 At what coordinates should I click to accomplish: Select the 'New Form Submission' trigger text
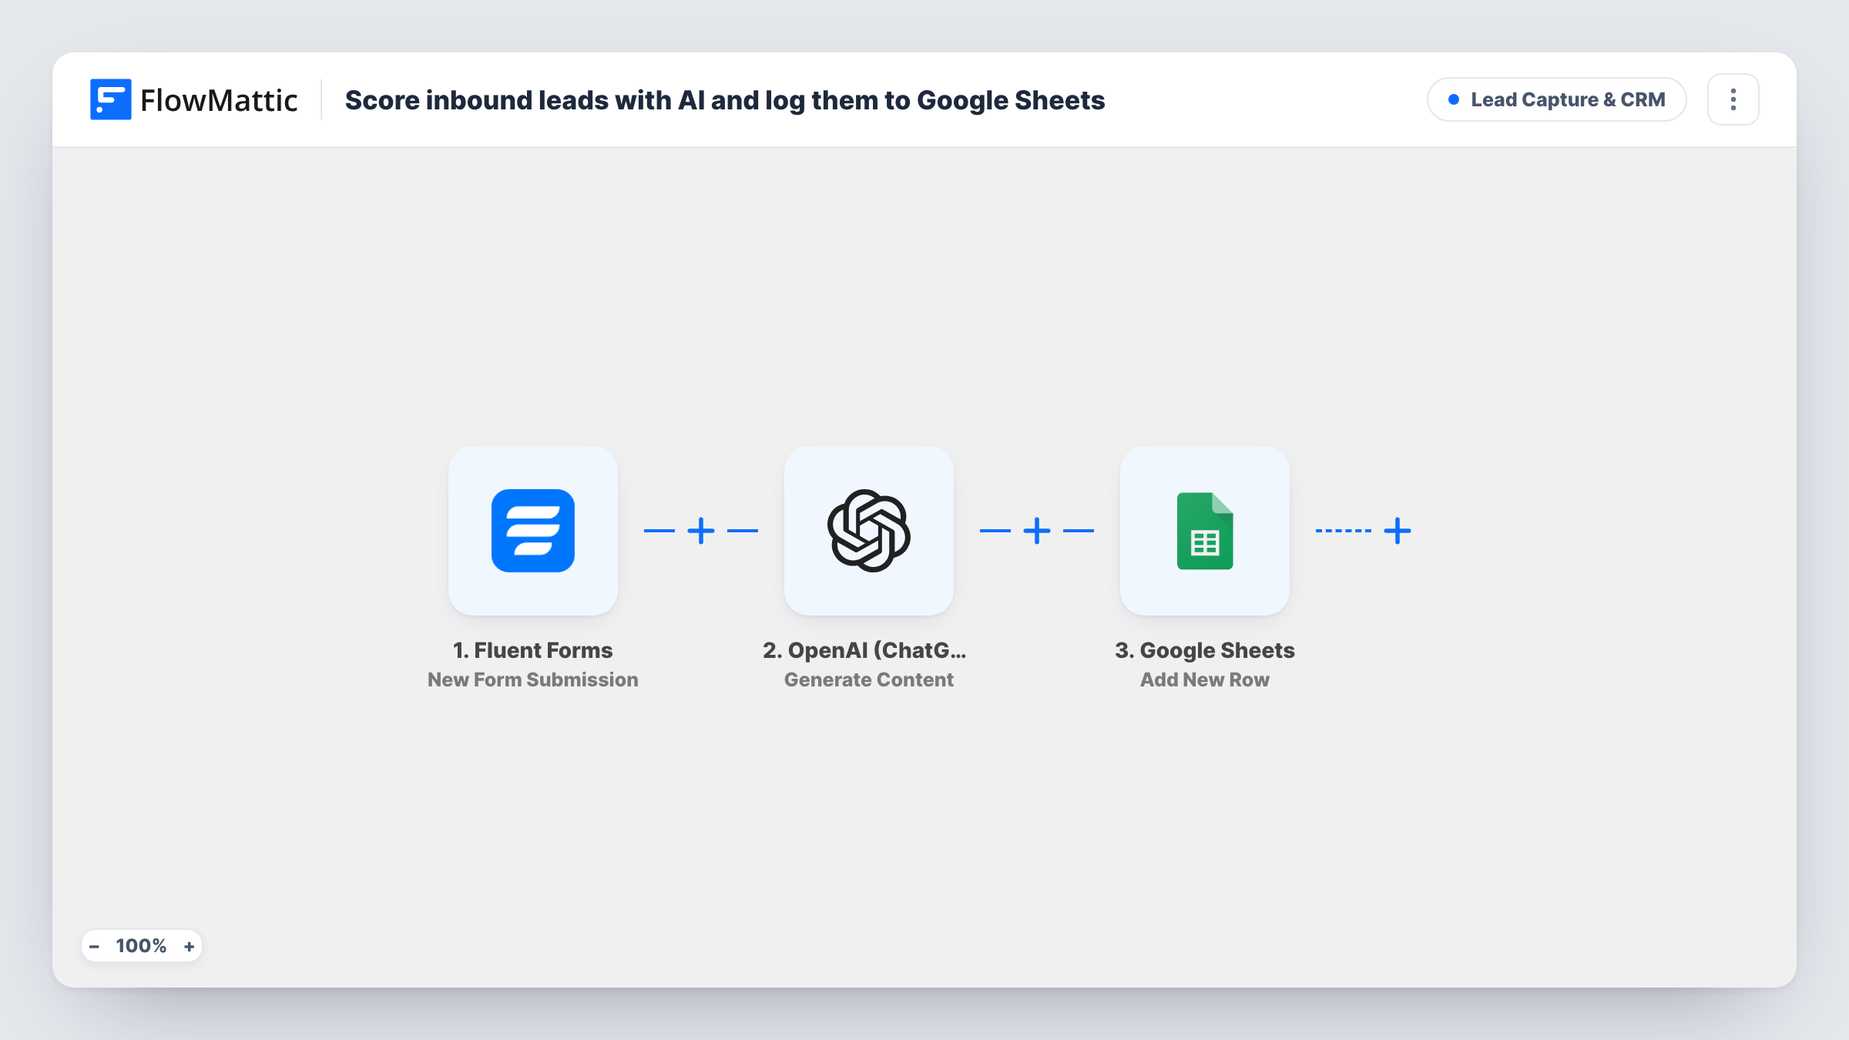click(x=533, y=679)
